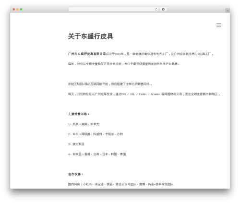Click the browser address bar field
The width and height of the screenshot is (240, 203).
[114, 10]
